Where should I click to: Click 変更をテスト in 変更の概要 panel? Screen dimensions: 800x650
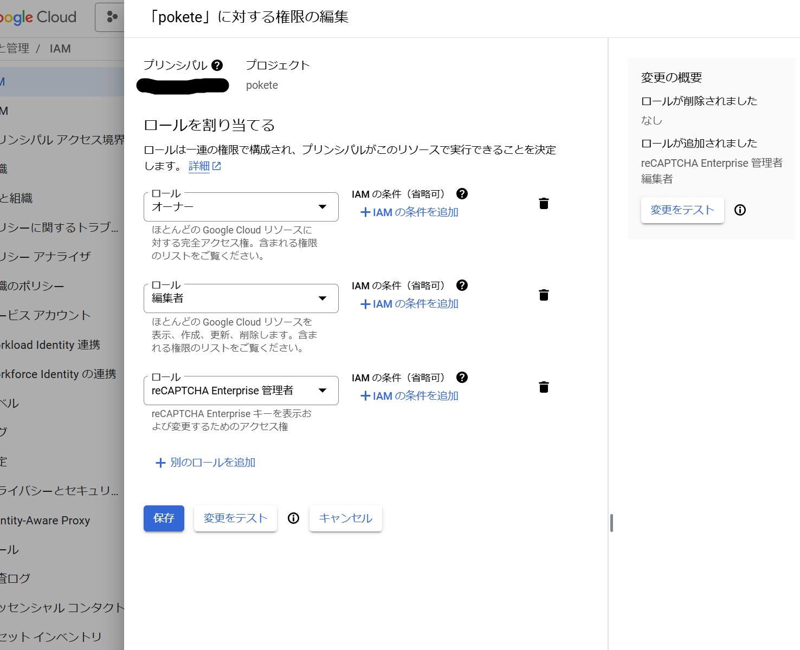click(x=682, y=210)
